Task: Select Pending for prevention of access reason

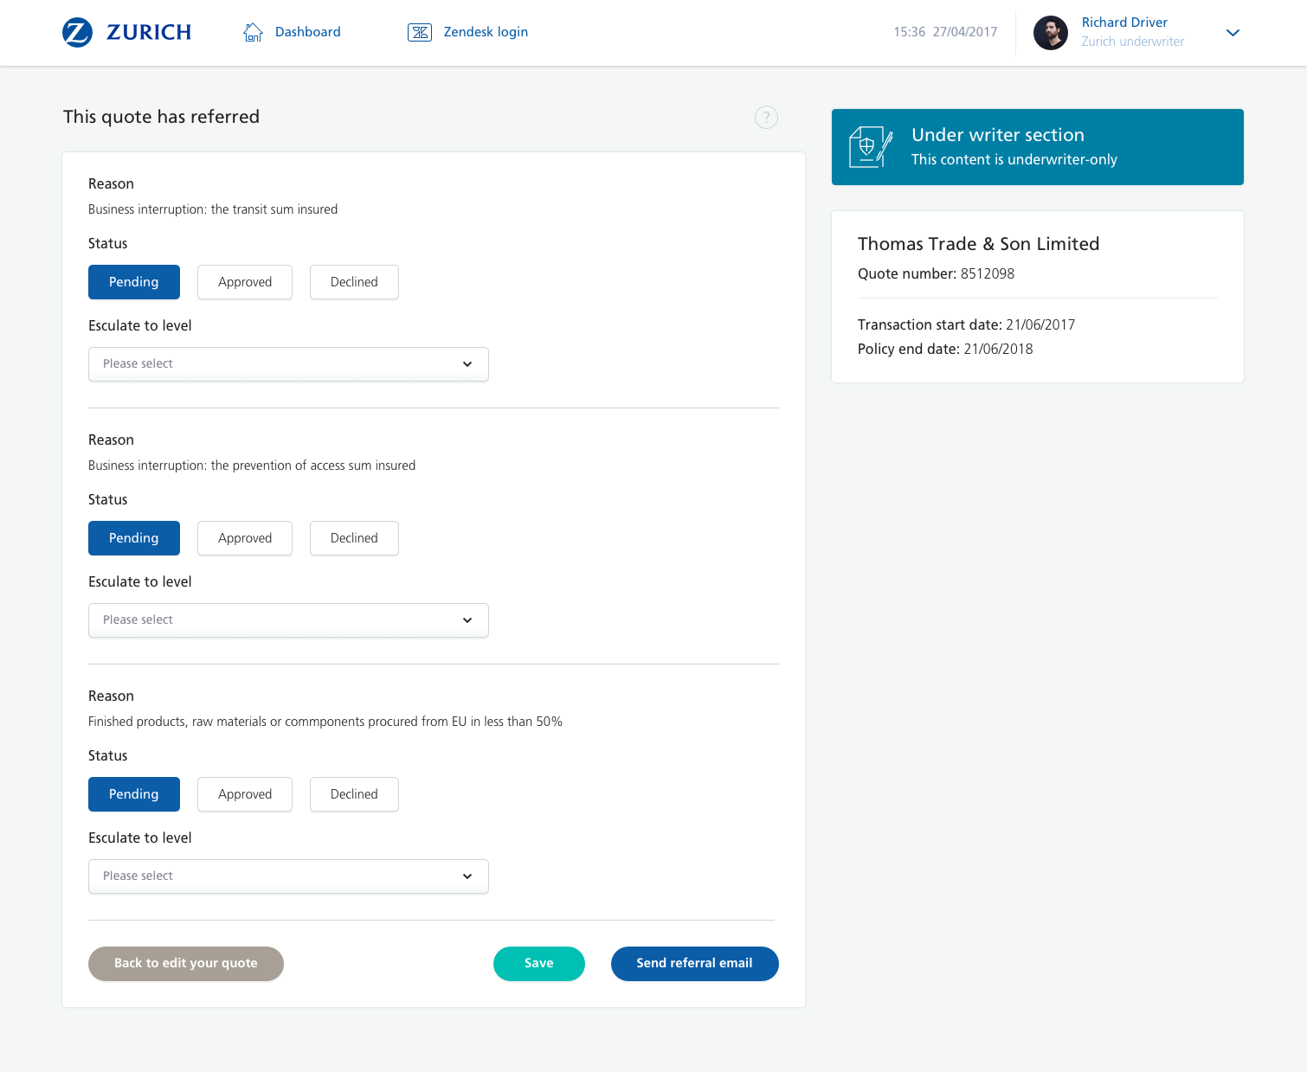Action: pyautogui.click(x=134, y=538)
